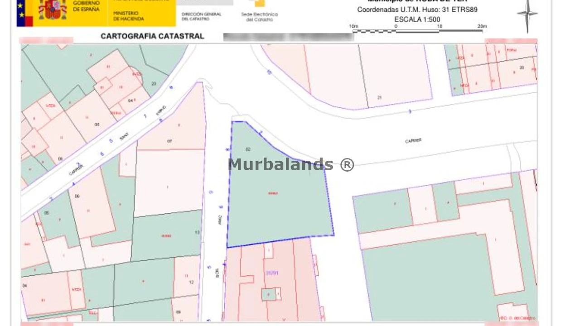Click the north compass star icon
Viewport: 580px width, 326px height.
coord(527,14)
